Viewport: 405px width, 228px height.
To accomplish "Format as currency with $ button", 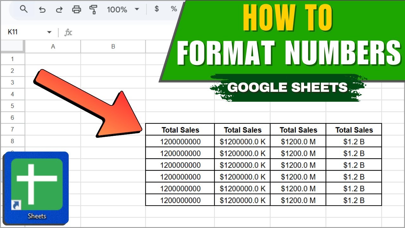I will click(157, 9).
